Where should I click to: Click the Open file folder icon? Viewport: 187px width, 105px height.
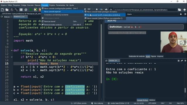coord(7,10)
